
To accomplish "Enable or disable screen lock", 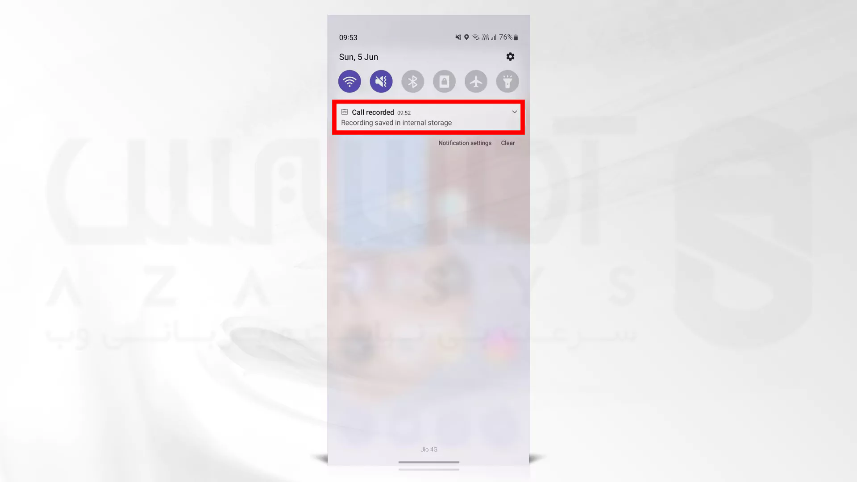I will [x=445, y=81].
